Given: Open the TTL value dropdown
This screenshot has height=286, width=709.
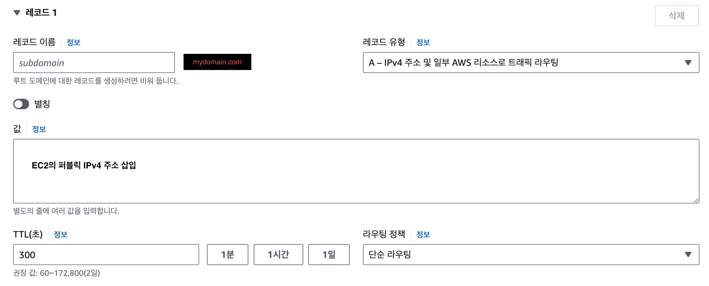Looking at the screenshot, I should (x=106, y=255).
